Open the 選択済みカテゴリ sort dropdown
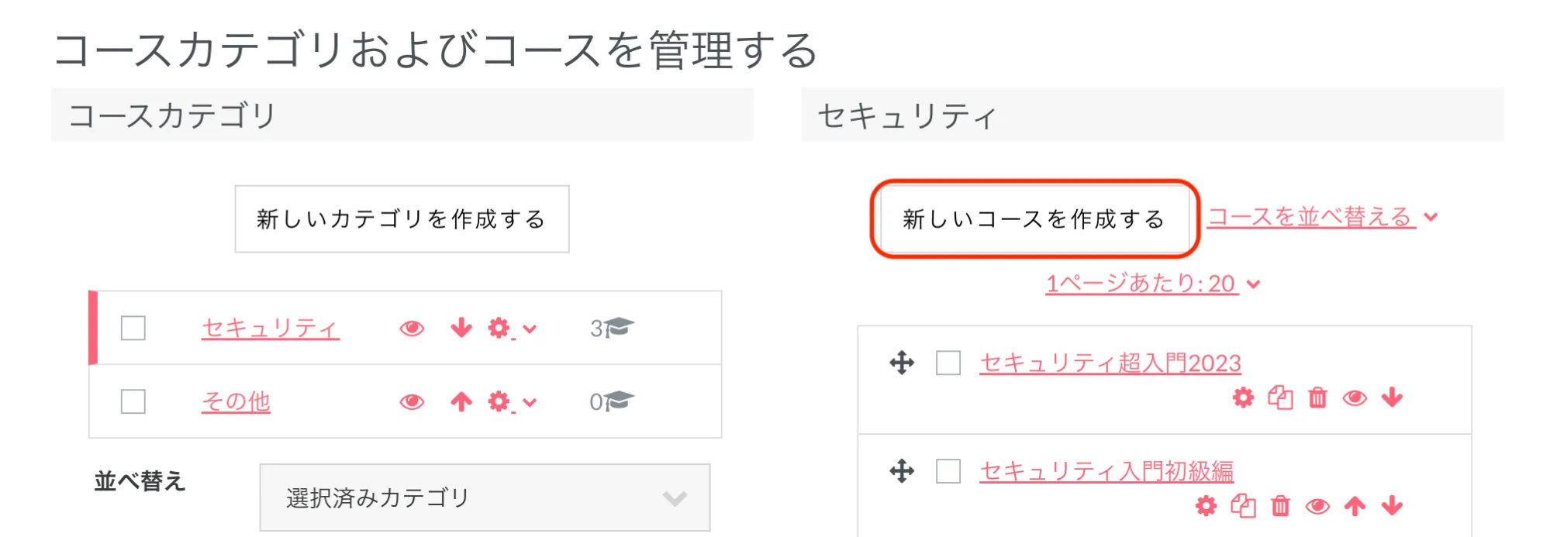The width and height of the screenshot is (1550, 537). [485, 497]
